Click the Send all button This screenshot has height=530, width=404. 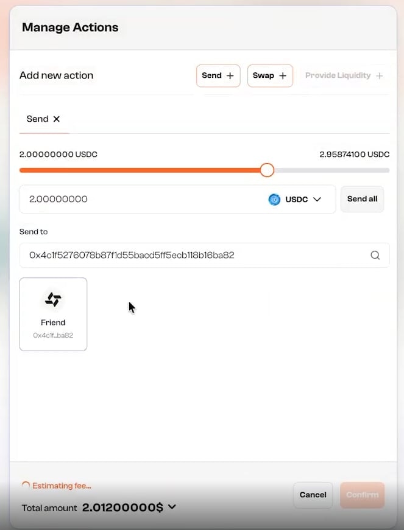coord(362,199)
